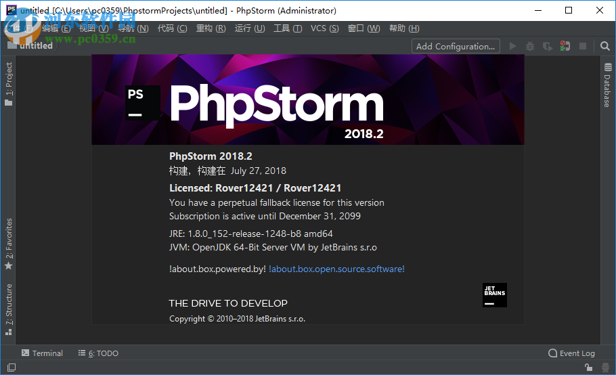
Task: Open the 视图 (V) menu
Action: pyautogui.click(x=94, y=28)
